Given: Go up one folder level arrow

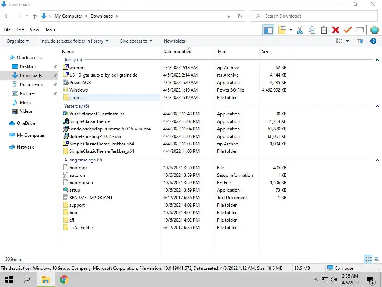Looking at the screenshot, I should click(35, 16).
